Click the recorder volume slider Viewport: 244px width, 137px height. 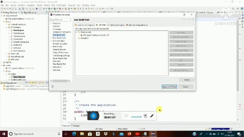pyautogui.click(x=136, y=117)
